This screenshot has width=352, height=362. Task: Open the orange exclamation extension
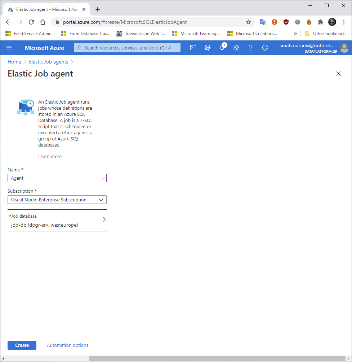tap(274, 22)
